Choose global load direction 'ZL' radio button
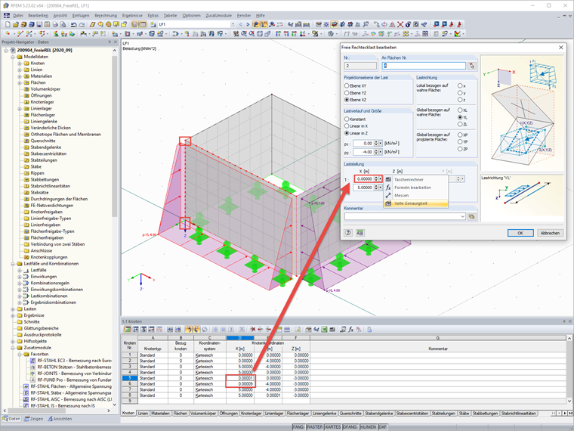The height and width of the screenshot is (431, 574). coord(460,124)
